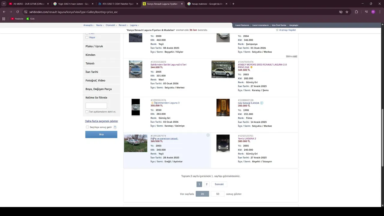
Task: Click Aramayı Kaydet link
Action: [x=287, y=30]
